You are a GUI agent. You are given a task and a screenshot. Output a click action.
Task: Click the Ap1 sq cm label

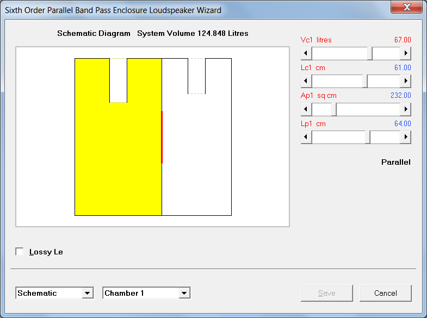(x=319, y=96)
